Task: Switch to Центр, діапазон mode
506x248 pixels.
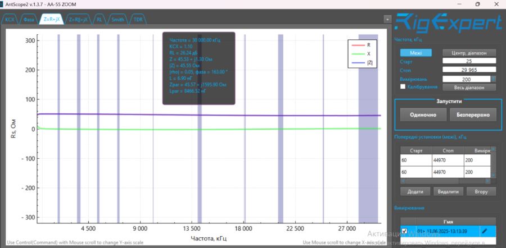Action: 469,53
